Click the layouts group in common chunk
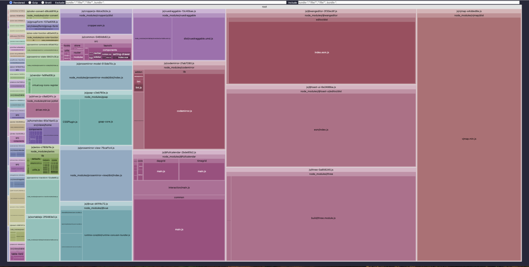The image size is (529, 267). click(108, 45)
